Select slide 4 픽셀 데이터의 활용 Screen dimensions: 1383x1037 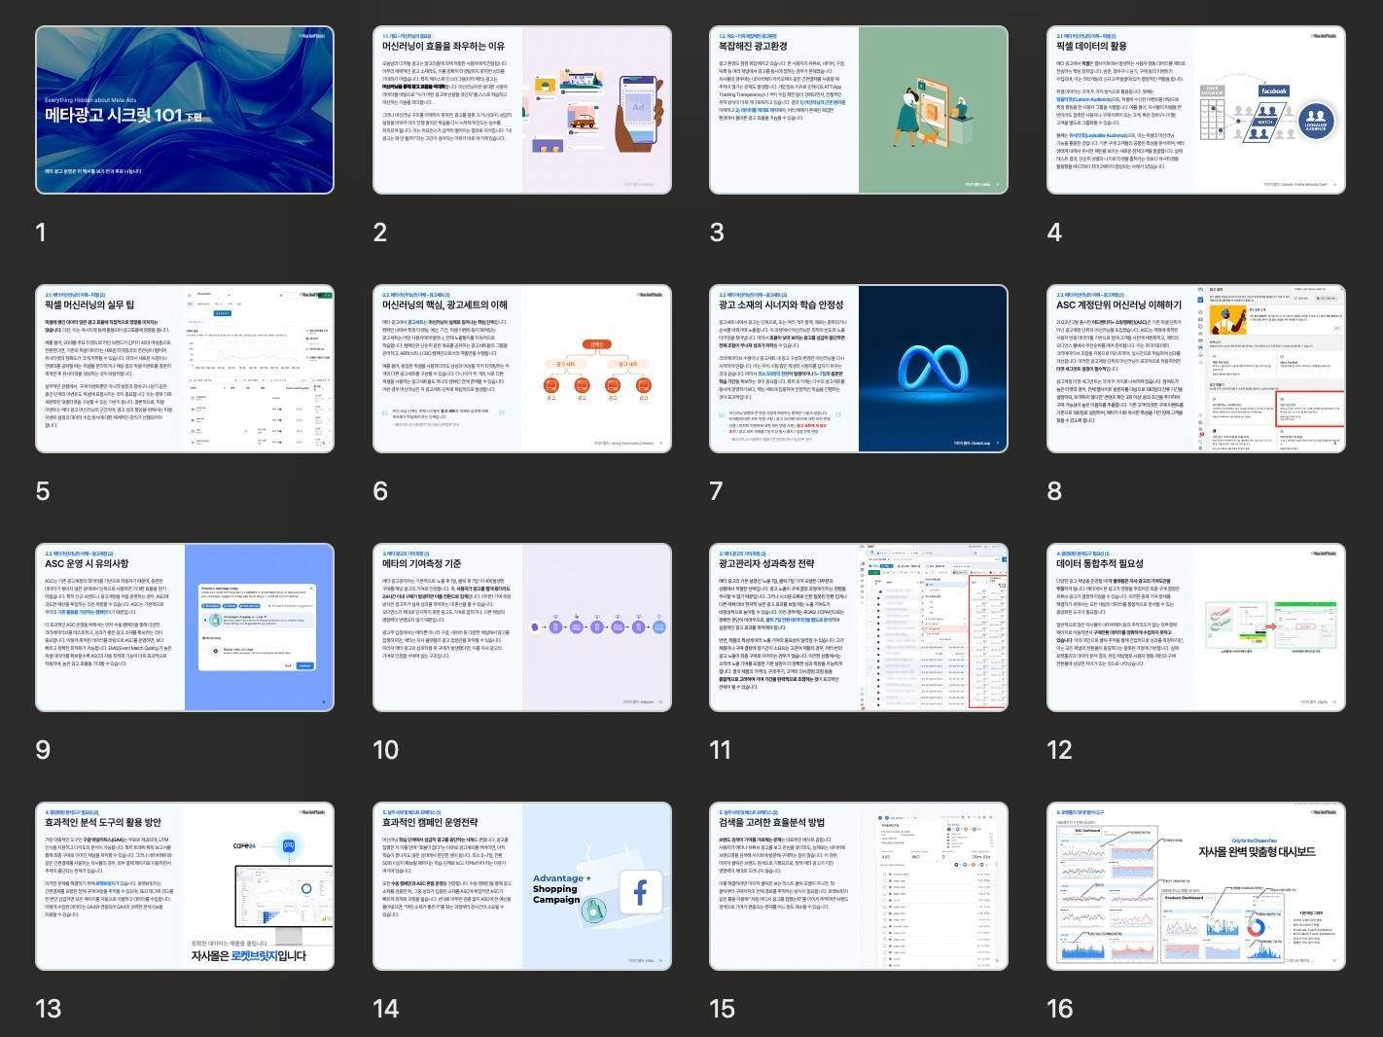pos(1196,110)
